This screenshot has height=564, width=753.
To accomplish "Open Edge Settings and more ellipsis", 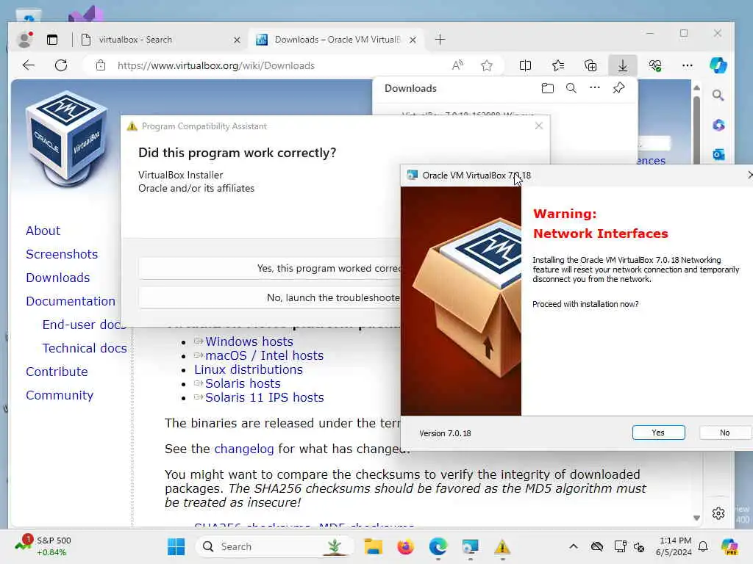I will (x=688, y=65).
